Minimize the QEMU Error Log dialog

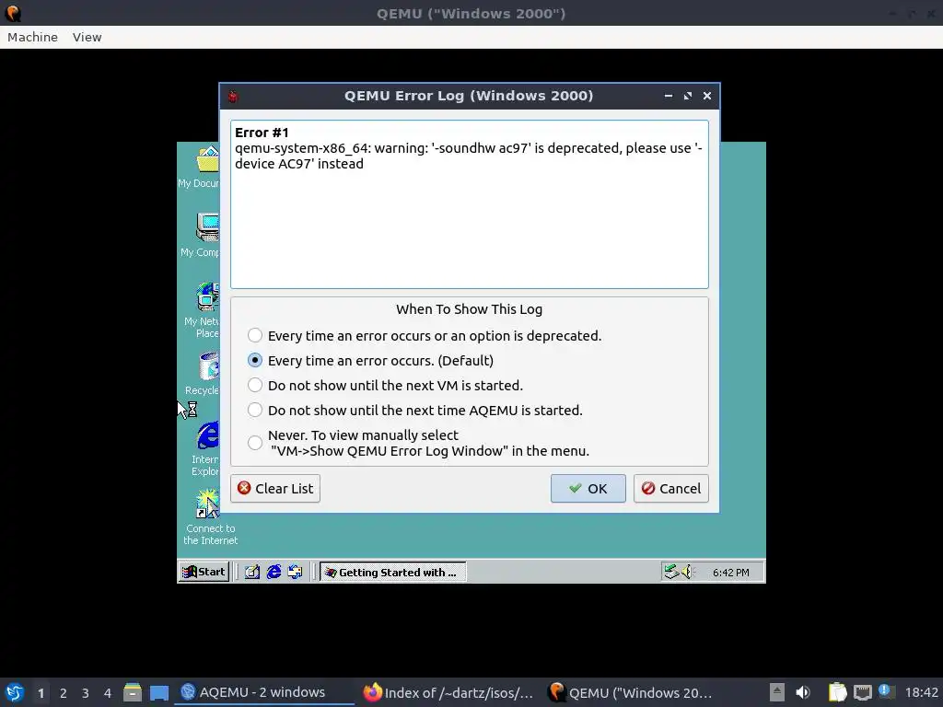[669, 96]
